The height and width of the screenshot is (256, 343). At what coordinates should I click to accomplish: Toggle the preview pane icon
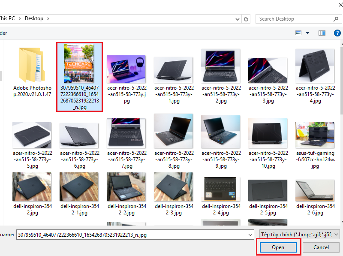click(322, 33)
